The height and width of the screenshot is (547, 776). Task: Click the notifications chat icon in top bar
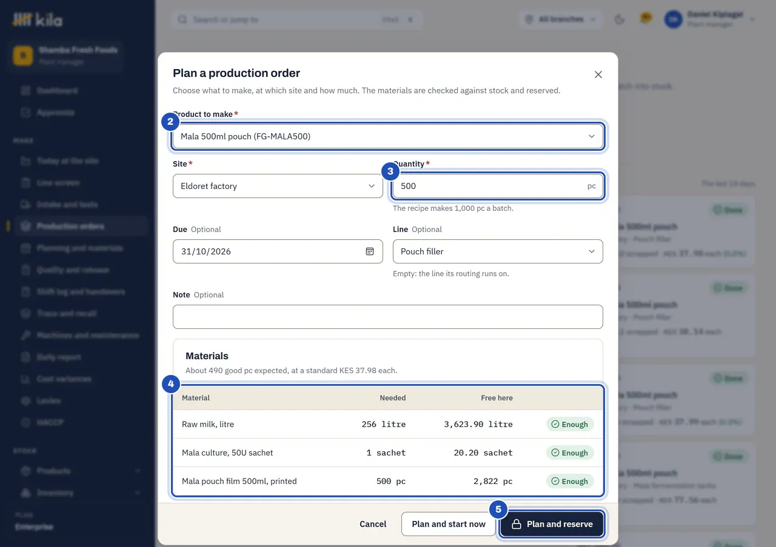click(646, 19)
